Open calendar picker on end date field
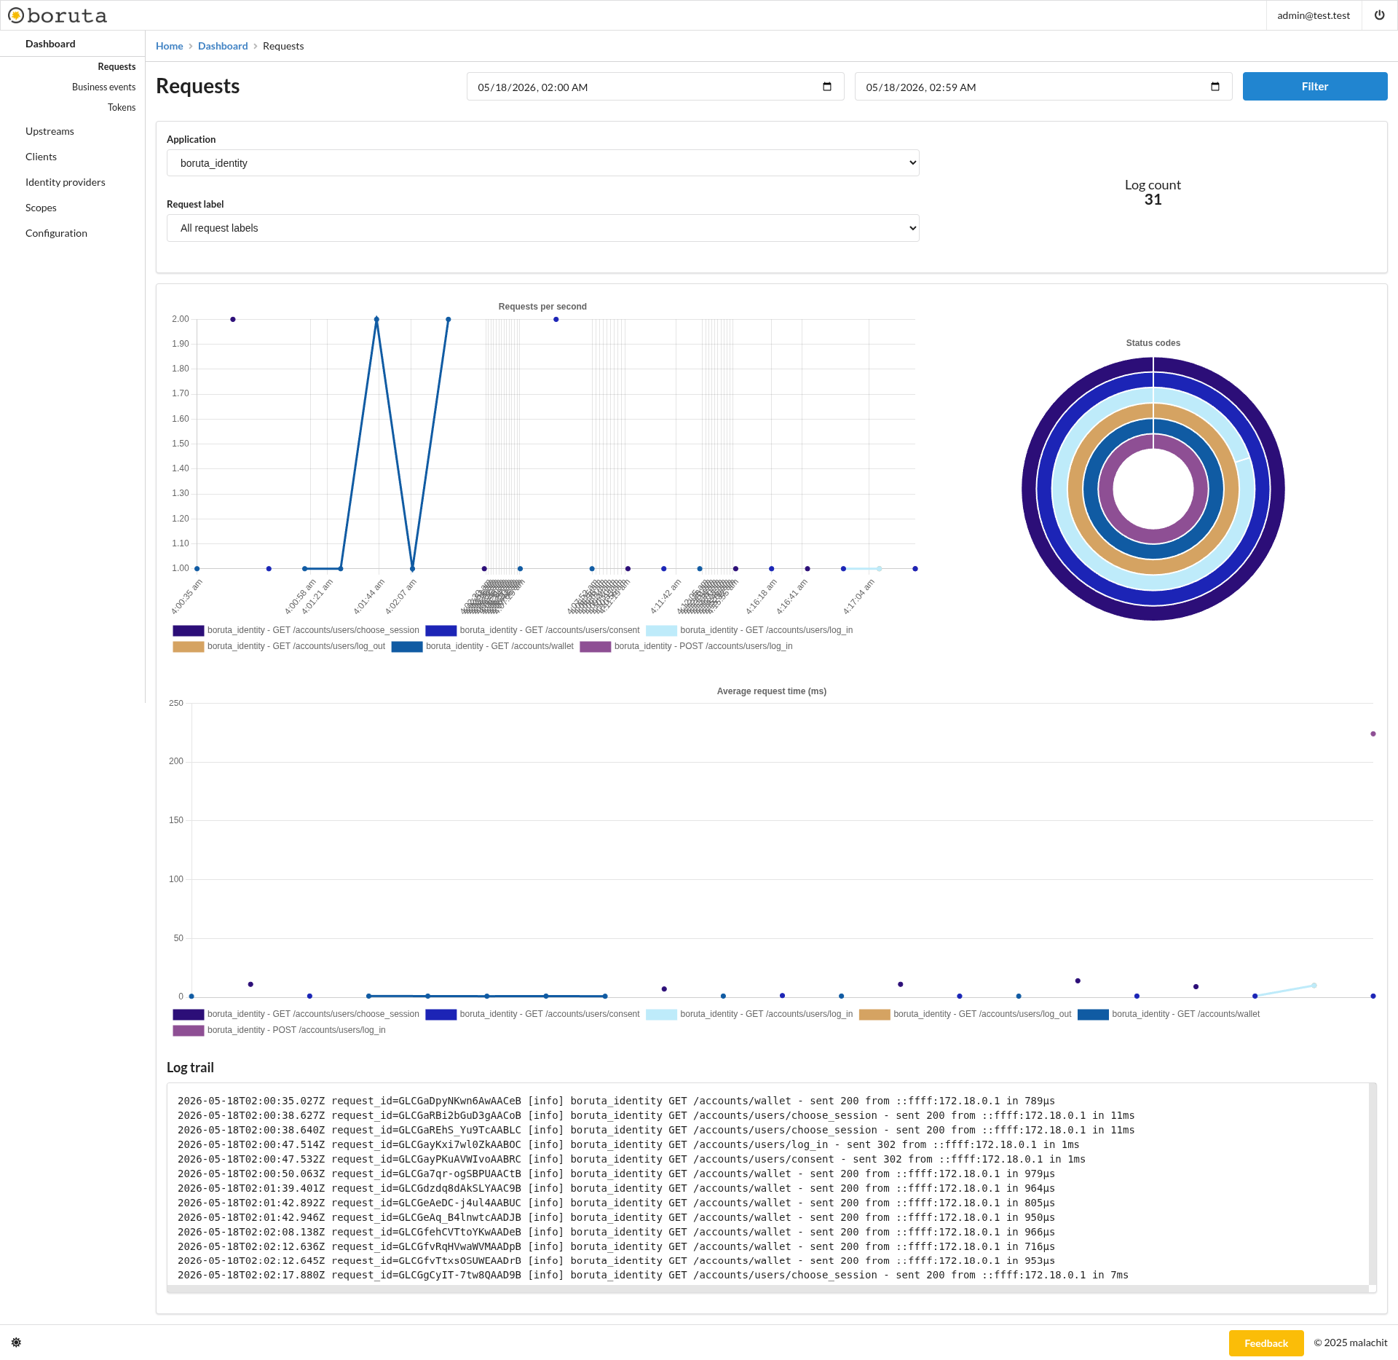 pos(1215,87)
